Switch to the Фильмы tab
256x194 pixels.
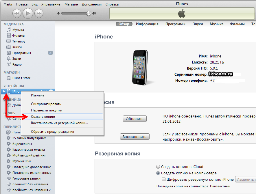(x=237, y=24)
